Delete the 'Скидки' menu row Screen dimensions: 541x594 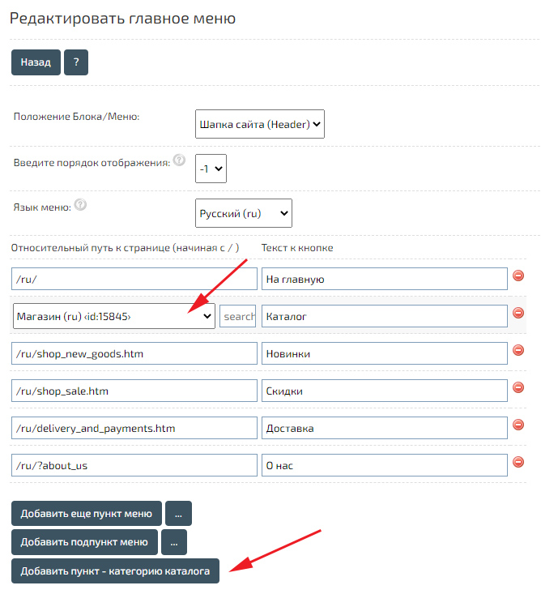[519, 389]
